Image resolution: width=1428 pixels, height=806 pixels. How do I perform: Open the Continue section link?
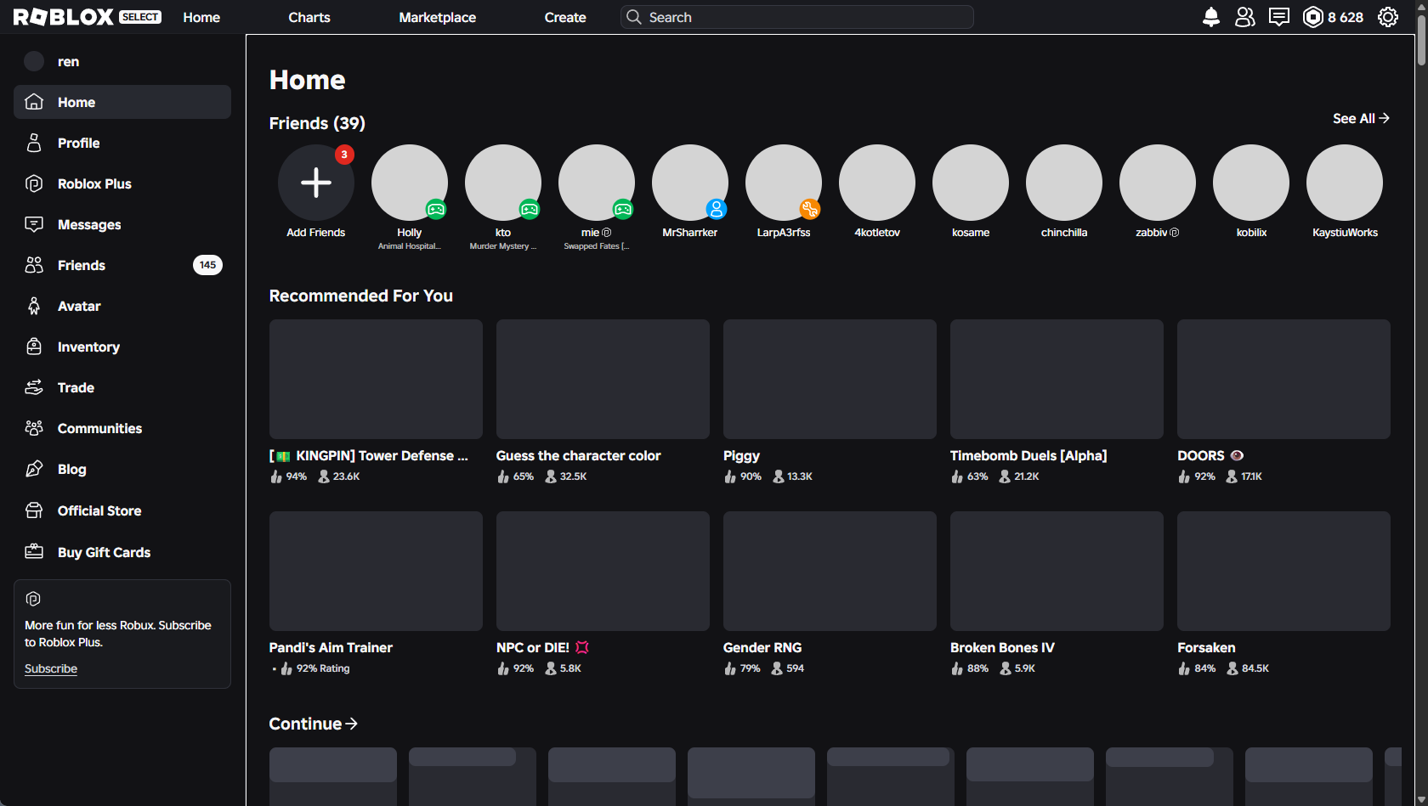click(314, 724)
